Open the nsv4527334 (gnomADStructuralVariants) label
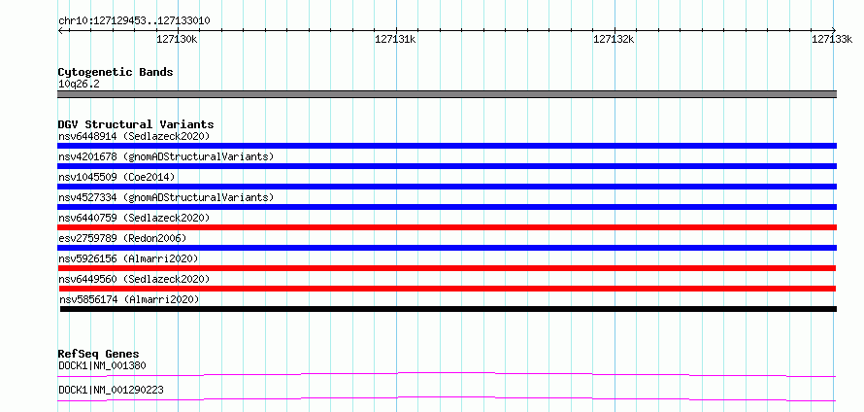This screenshot has width=864, height=412. coord(166,197)
